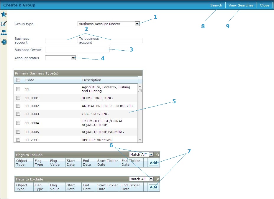274x199 pixels.
Task: Click the business types scrollbar thumb
Action: [140, 90]
